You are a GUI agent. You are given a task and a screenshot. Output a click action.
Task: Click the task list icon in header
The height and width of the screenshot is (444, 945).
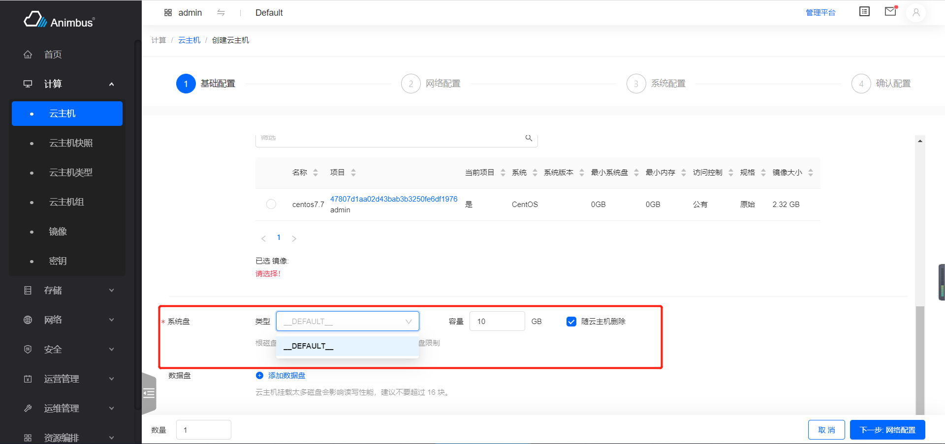click(x=864, y=12)
